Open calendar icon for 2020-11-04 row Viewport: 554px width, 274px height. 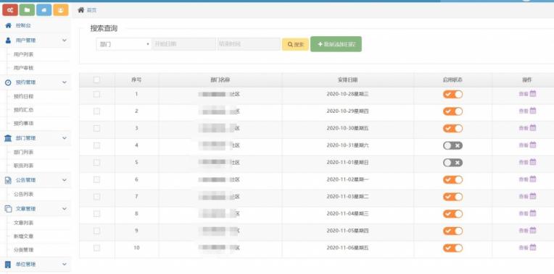(533, 213)
